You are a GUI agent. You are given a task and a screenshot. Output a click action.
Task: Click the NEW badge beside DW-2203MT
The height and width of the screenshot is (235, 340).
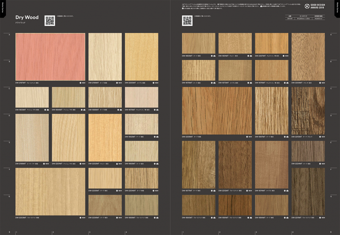[83, 218]
